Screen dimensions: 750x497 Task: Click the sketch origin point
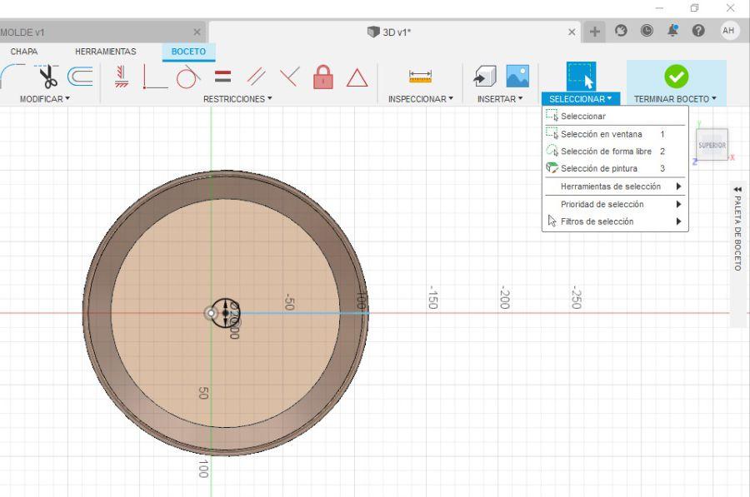tap(211, 313)
